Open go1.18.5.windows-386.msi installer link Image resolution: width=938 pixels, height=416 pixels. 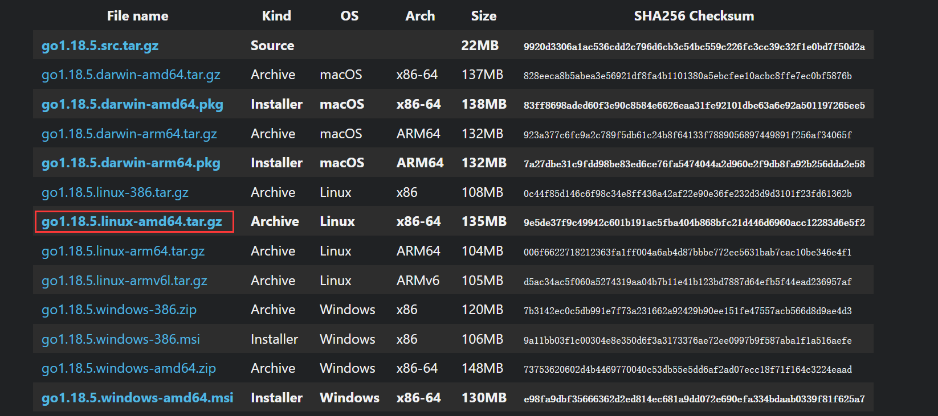click(120, 339)
